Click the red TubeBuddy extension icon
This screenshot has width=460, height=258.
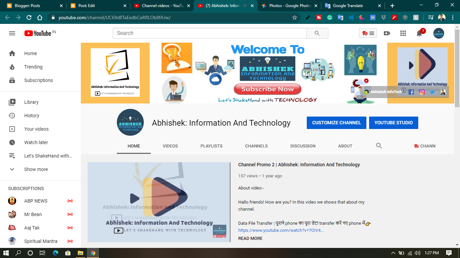point(319,17)
